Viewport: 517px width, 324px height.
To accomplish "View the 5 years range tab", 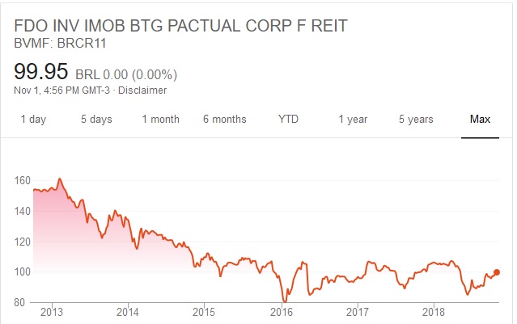I will (x=416, y=120).
